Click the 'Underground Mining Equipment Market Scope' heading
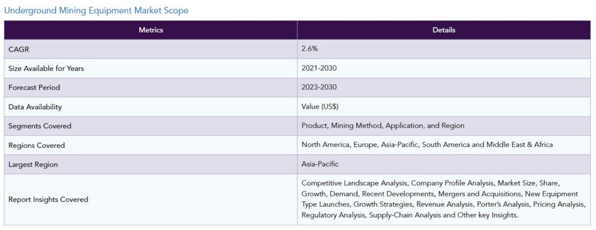The image size is (596, 230). click(96, 10)
